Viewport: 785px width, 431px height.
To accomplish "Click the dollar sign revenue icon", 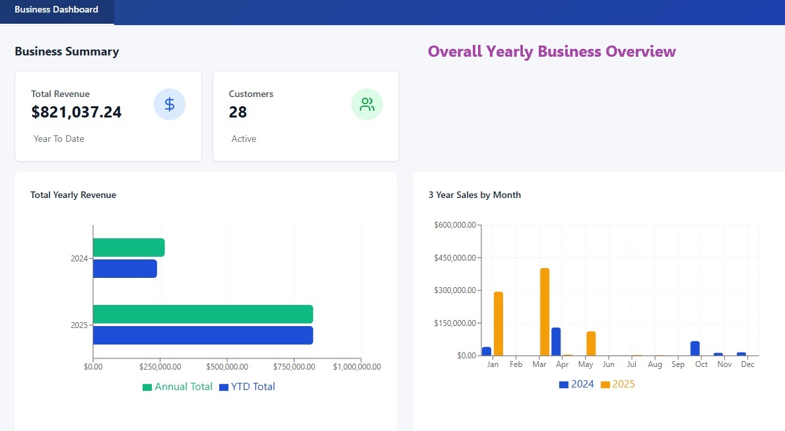I will (x=170, y=104).
